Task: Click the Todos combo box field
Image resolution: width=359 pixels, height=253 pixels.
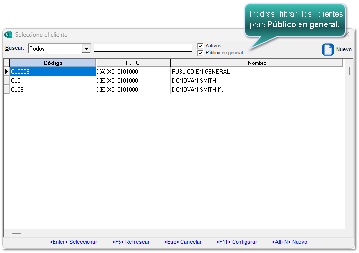Action: tap(55, 49)
